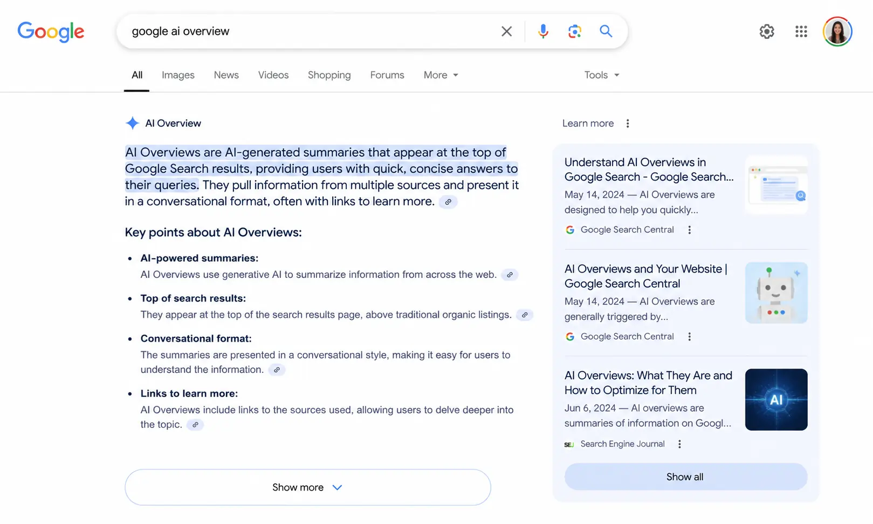This screenshot has width=873, height=524.
Task: Open three-dot menu beside Search Engine Journal
Action: tap(679, 444)
